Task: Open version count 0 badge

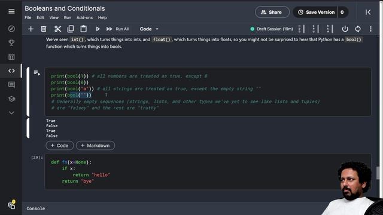Action: tap(342, 12)
